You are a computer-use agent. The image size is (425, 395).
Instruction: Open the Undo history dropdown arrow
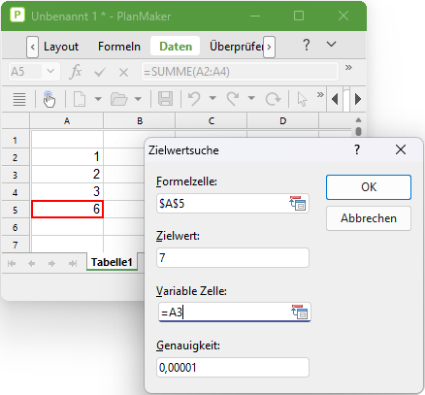[x=212, y=98]
